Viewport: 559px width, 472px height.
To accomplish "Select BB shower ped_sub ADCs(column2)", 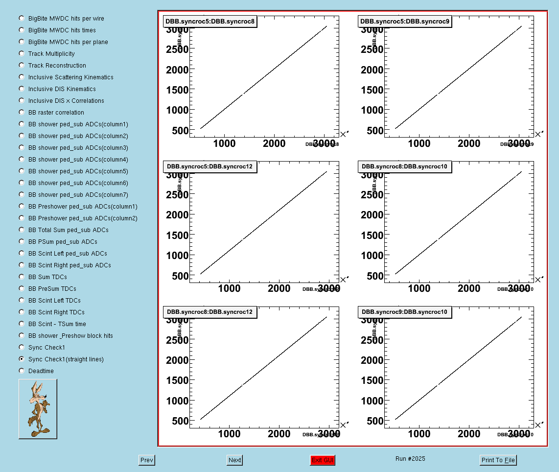I will point(22,136).
